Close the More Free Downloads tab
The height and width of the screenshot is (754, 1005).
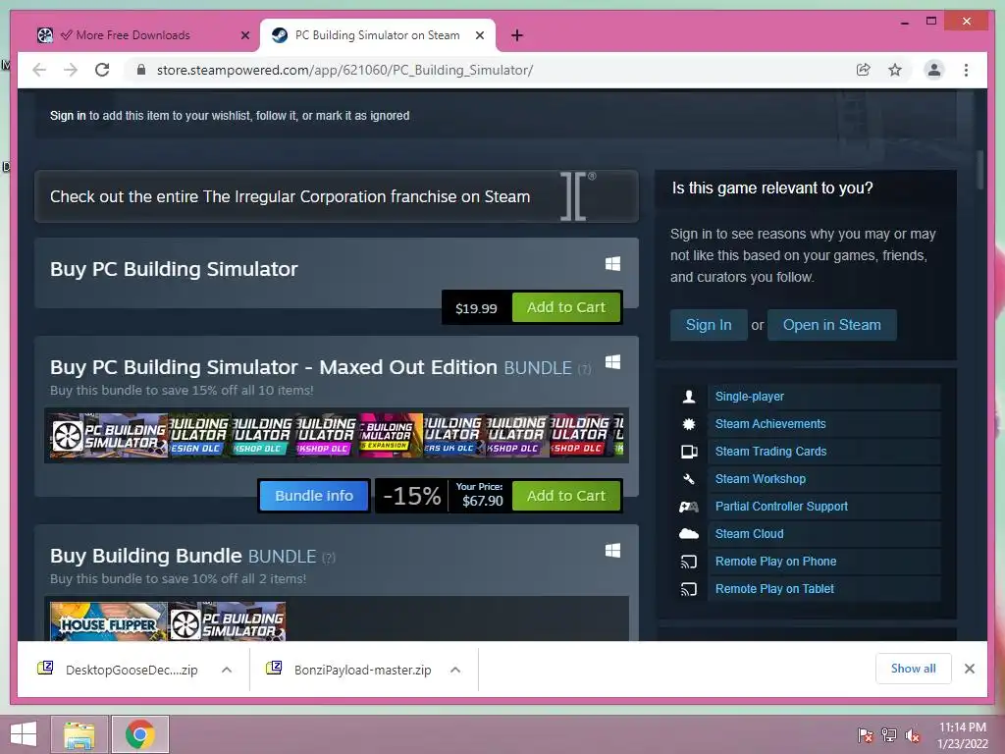tap(244, 35)
